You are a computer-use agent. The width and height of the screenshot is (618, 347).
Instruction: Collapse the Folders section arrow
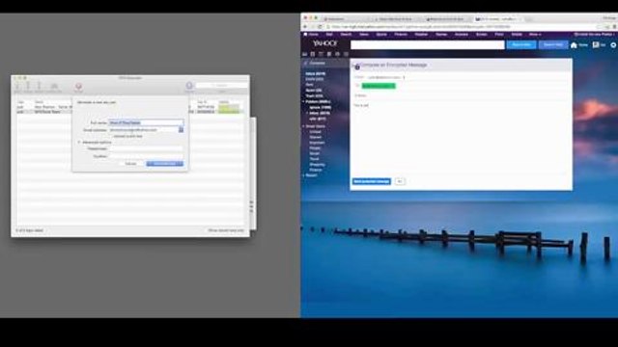(x=303, y=101)
